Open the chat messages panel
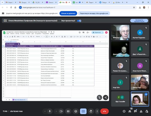 pyautogui.click(x=135, y=111)
